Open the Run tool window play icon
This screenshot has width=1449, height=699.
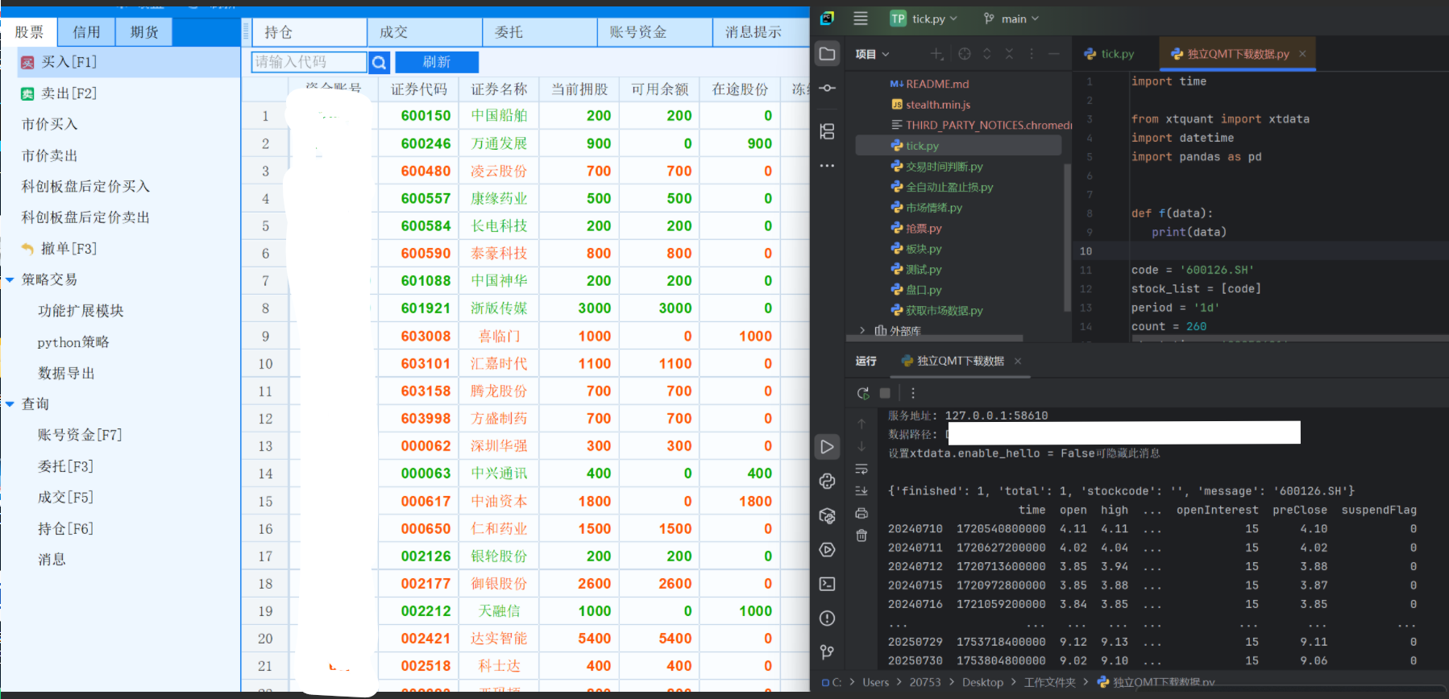point(827,447)
